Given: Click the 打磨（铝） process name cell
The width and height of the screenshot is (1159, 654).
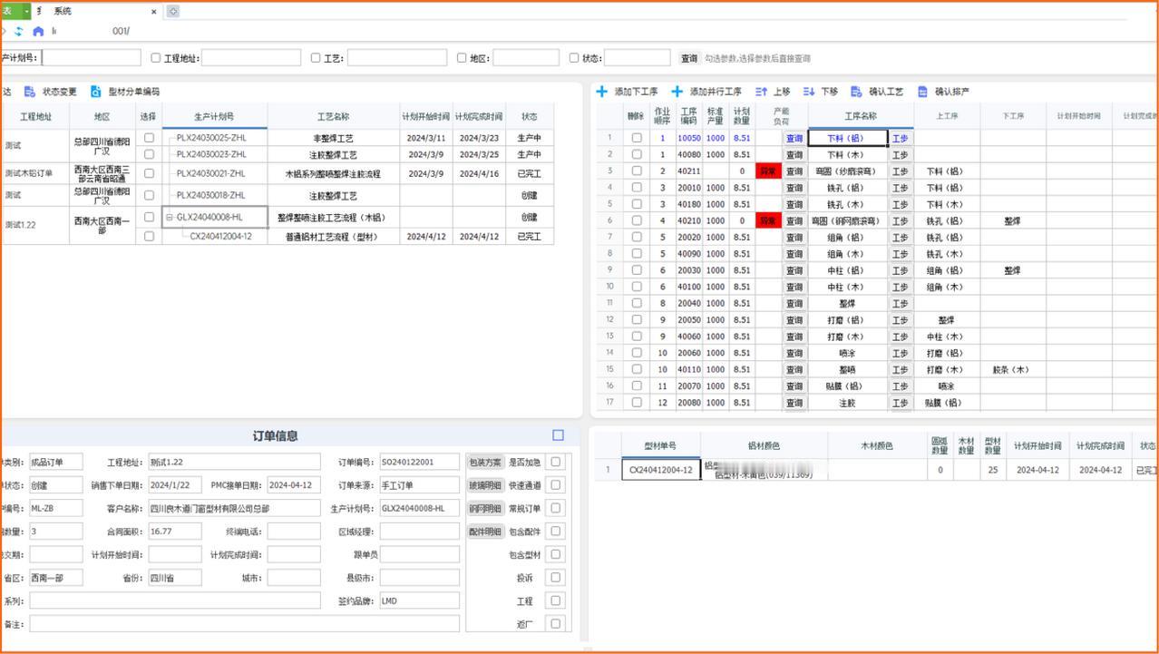Looking at the screenshot, I should (847, 320).
